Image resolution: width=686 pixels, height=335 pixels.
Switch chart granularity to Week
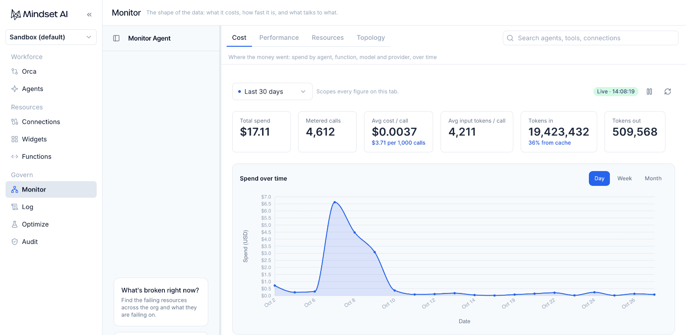625,178
